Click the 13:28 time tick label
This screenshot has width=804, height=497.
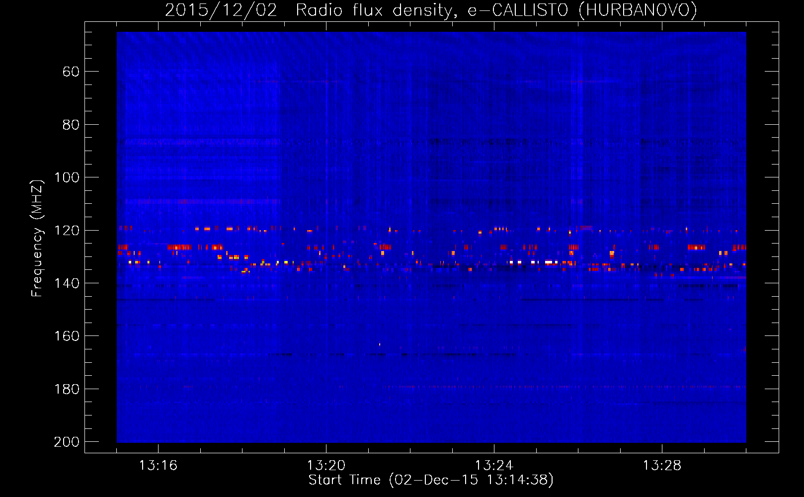662,466
